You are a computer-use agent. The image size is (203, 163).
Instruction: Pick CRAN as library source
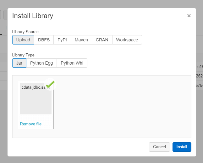coord(102,40)
